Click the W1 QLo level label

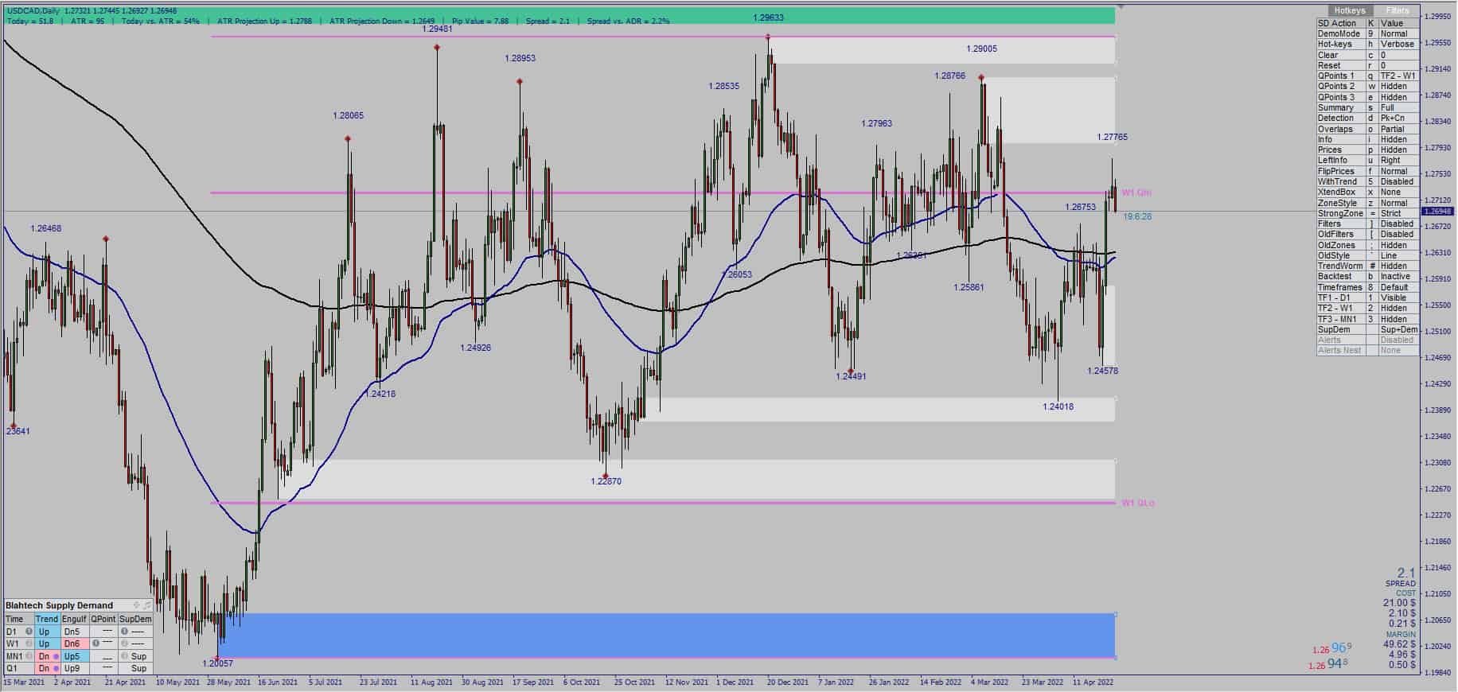click(x=1138, y=503)
